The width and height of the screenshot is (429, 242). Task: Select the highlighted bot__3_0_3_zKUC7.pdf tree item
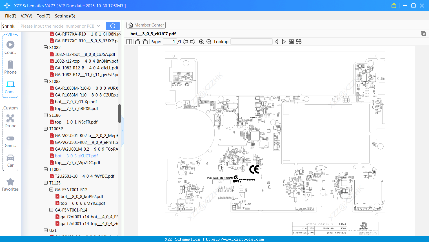[76, 156]
